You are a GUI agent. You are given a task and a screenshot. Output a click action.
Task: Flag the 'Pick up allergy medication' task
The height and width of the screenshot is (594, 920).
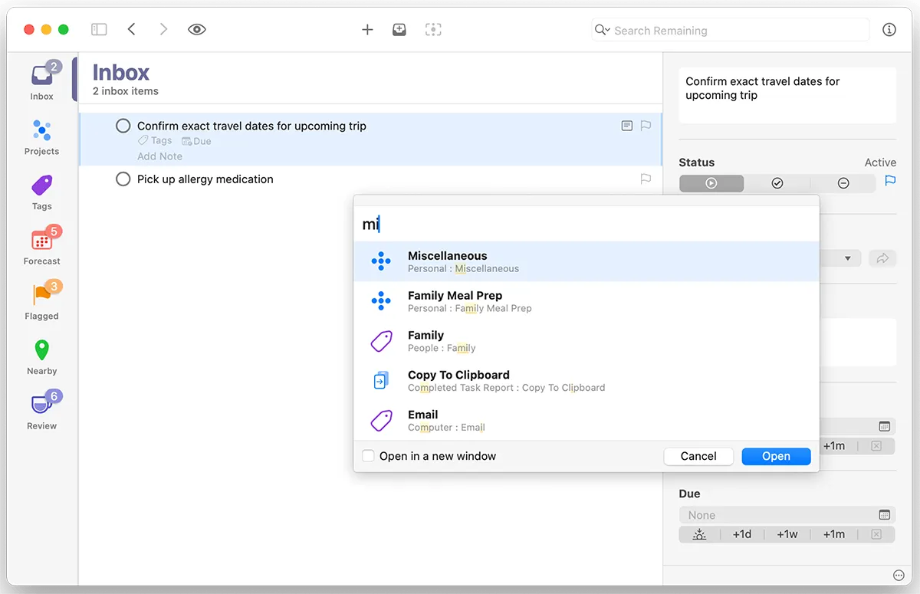(x=646, y=179)
